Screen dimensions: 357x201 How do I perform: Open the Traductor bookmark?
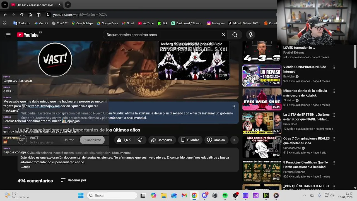(21, 23)
